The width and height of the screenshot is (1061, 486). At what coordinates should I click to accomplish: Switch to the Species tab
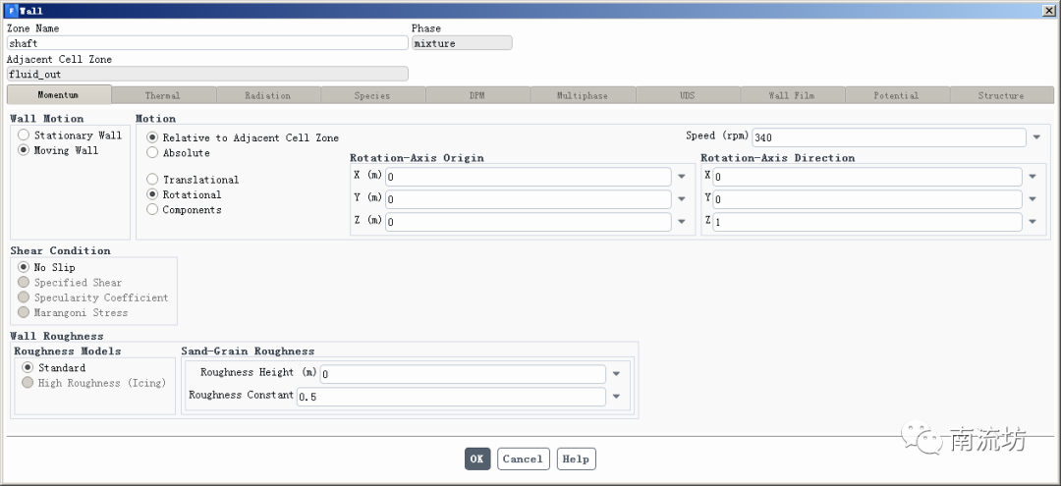pyautogui.click(x=372, y=95)
